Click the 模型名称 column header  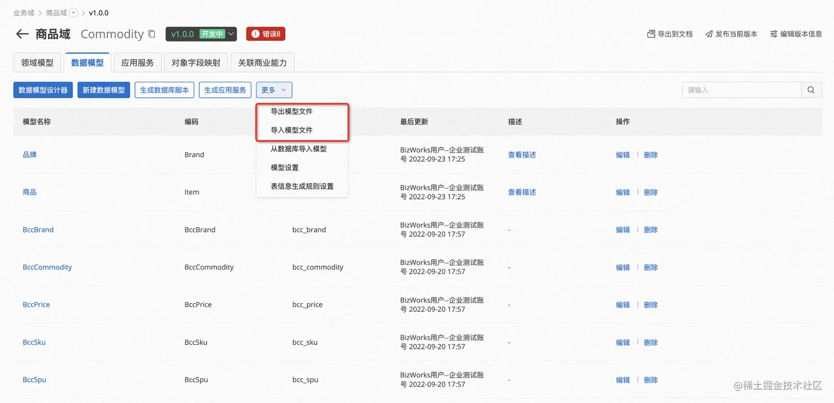click(36, 121)
